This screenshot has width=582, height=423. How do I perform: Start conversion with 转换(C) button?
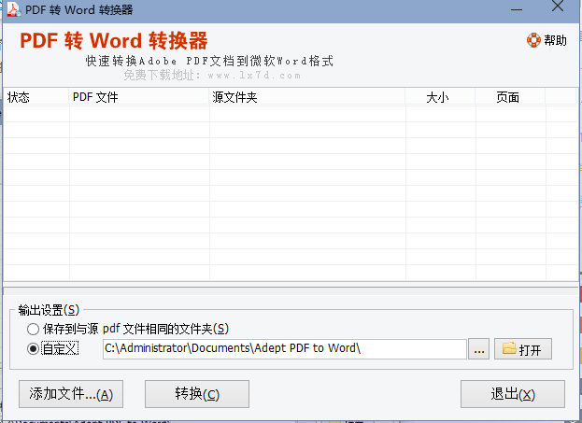197,394
